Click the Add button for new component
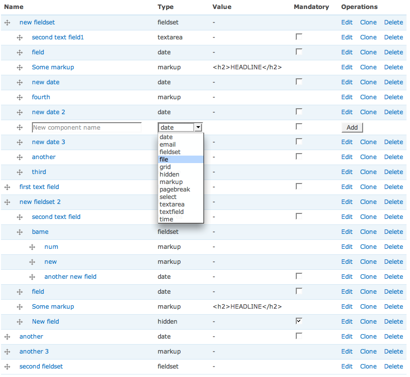 (352, 128)
